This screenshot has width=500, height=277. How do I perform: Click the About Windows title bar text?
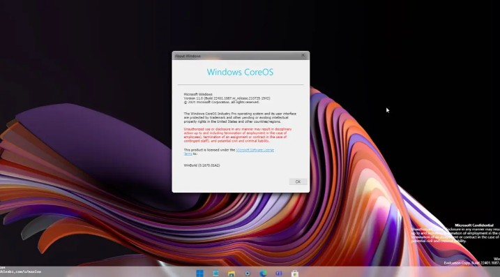[x=188, y=56]
